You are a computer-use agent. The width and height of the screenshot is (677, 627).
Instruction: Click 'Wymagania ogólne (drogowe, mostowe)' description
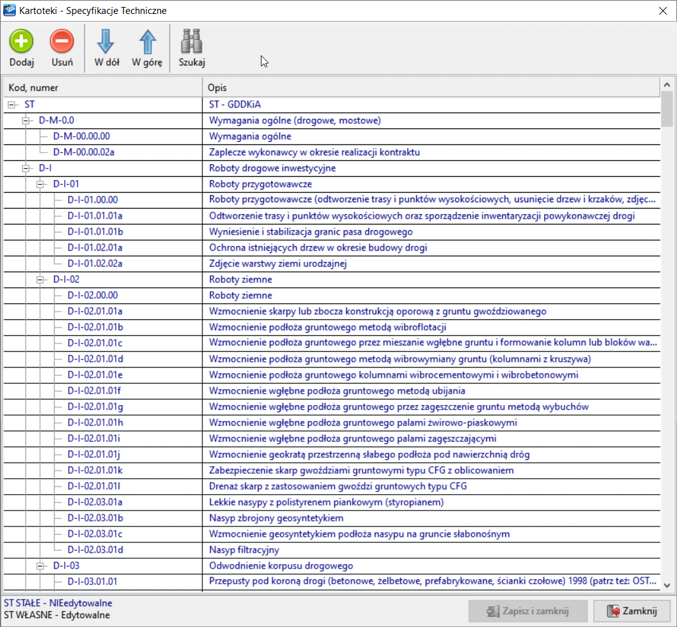tap(295, 120)
